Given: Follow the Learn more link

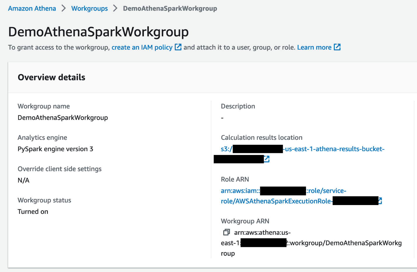Looking at the screenshot, I should [319, 47].
